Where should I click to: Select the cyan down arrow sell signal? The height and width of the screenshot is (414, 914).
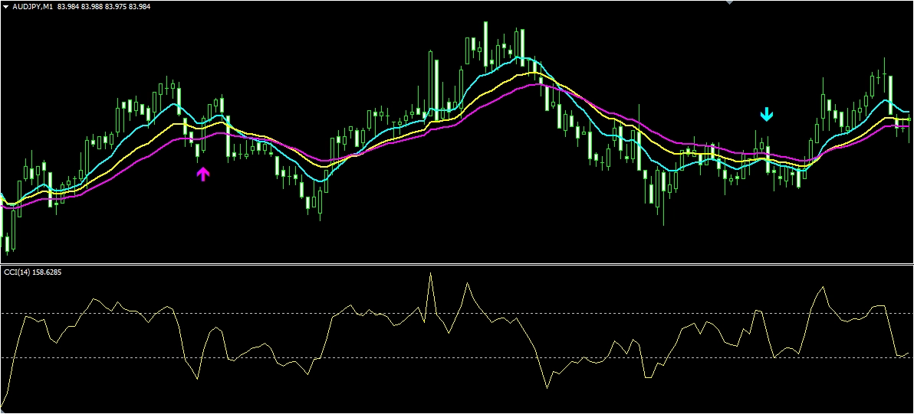click(767, 114)
